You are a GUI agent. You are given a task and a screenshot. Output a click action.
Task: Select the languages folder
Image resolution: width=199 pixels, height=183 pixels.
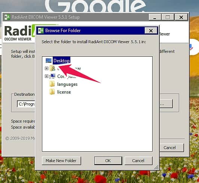(67, 84)
